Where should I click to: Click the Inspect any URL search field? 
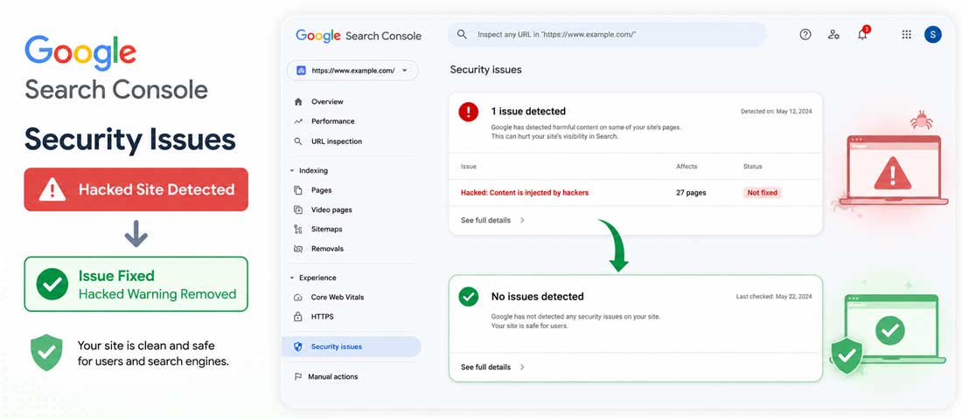(607, 35)
